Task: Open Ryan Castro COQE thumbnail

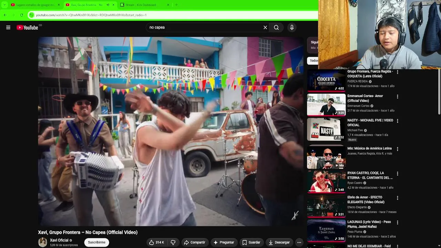Action: tap(326, 182)
